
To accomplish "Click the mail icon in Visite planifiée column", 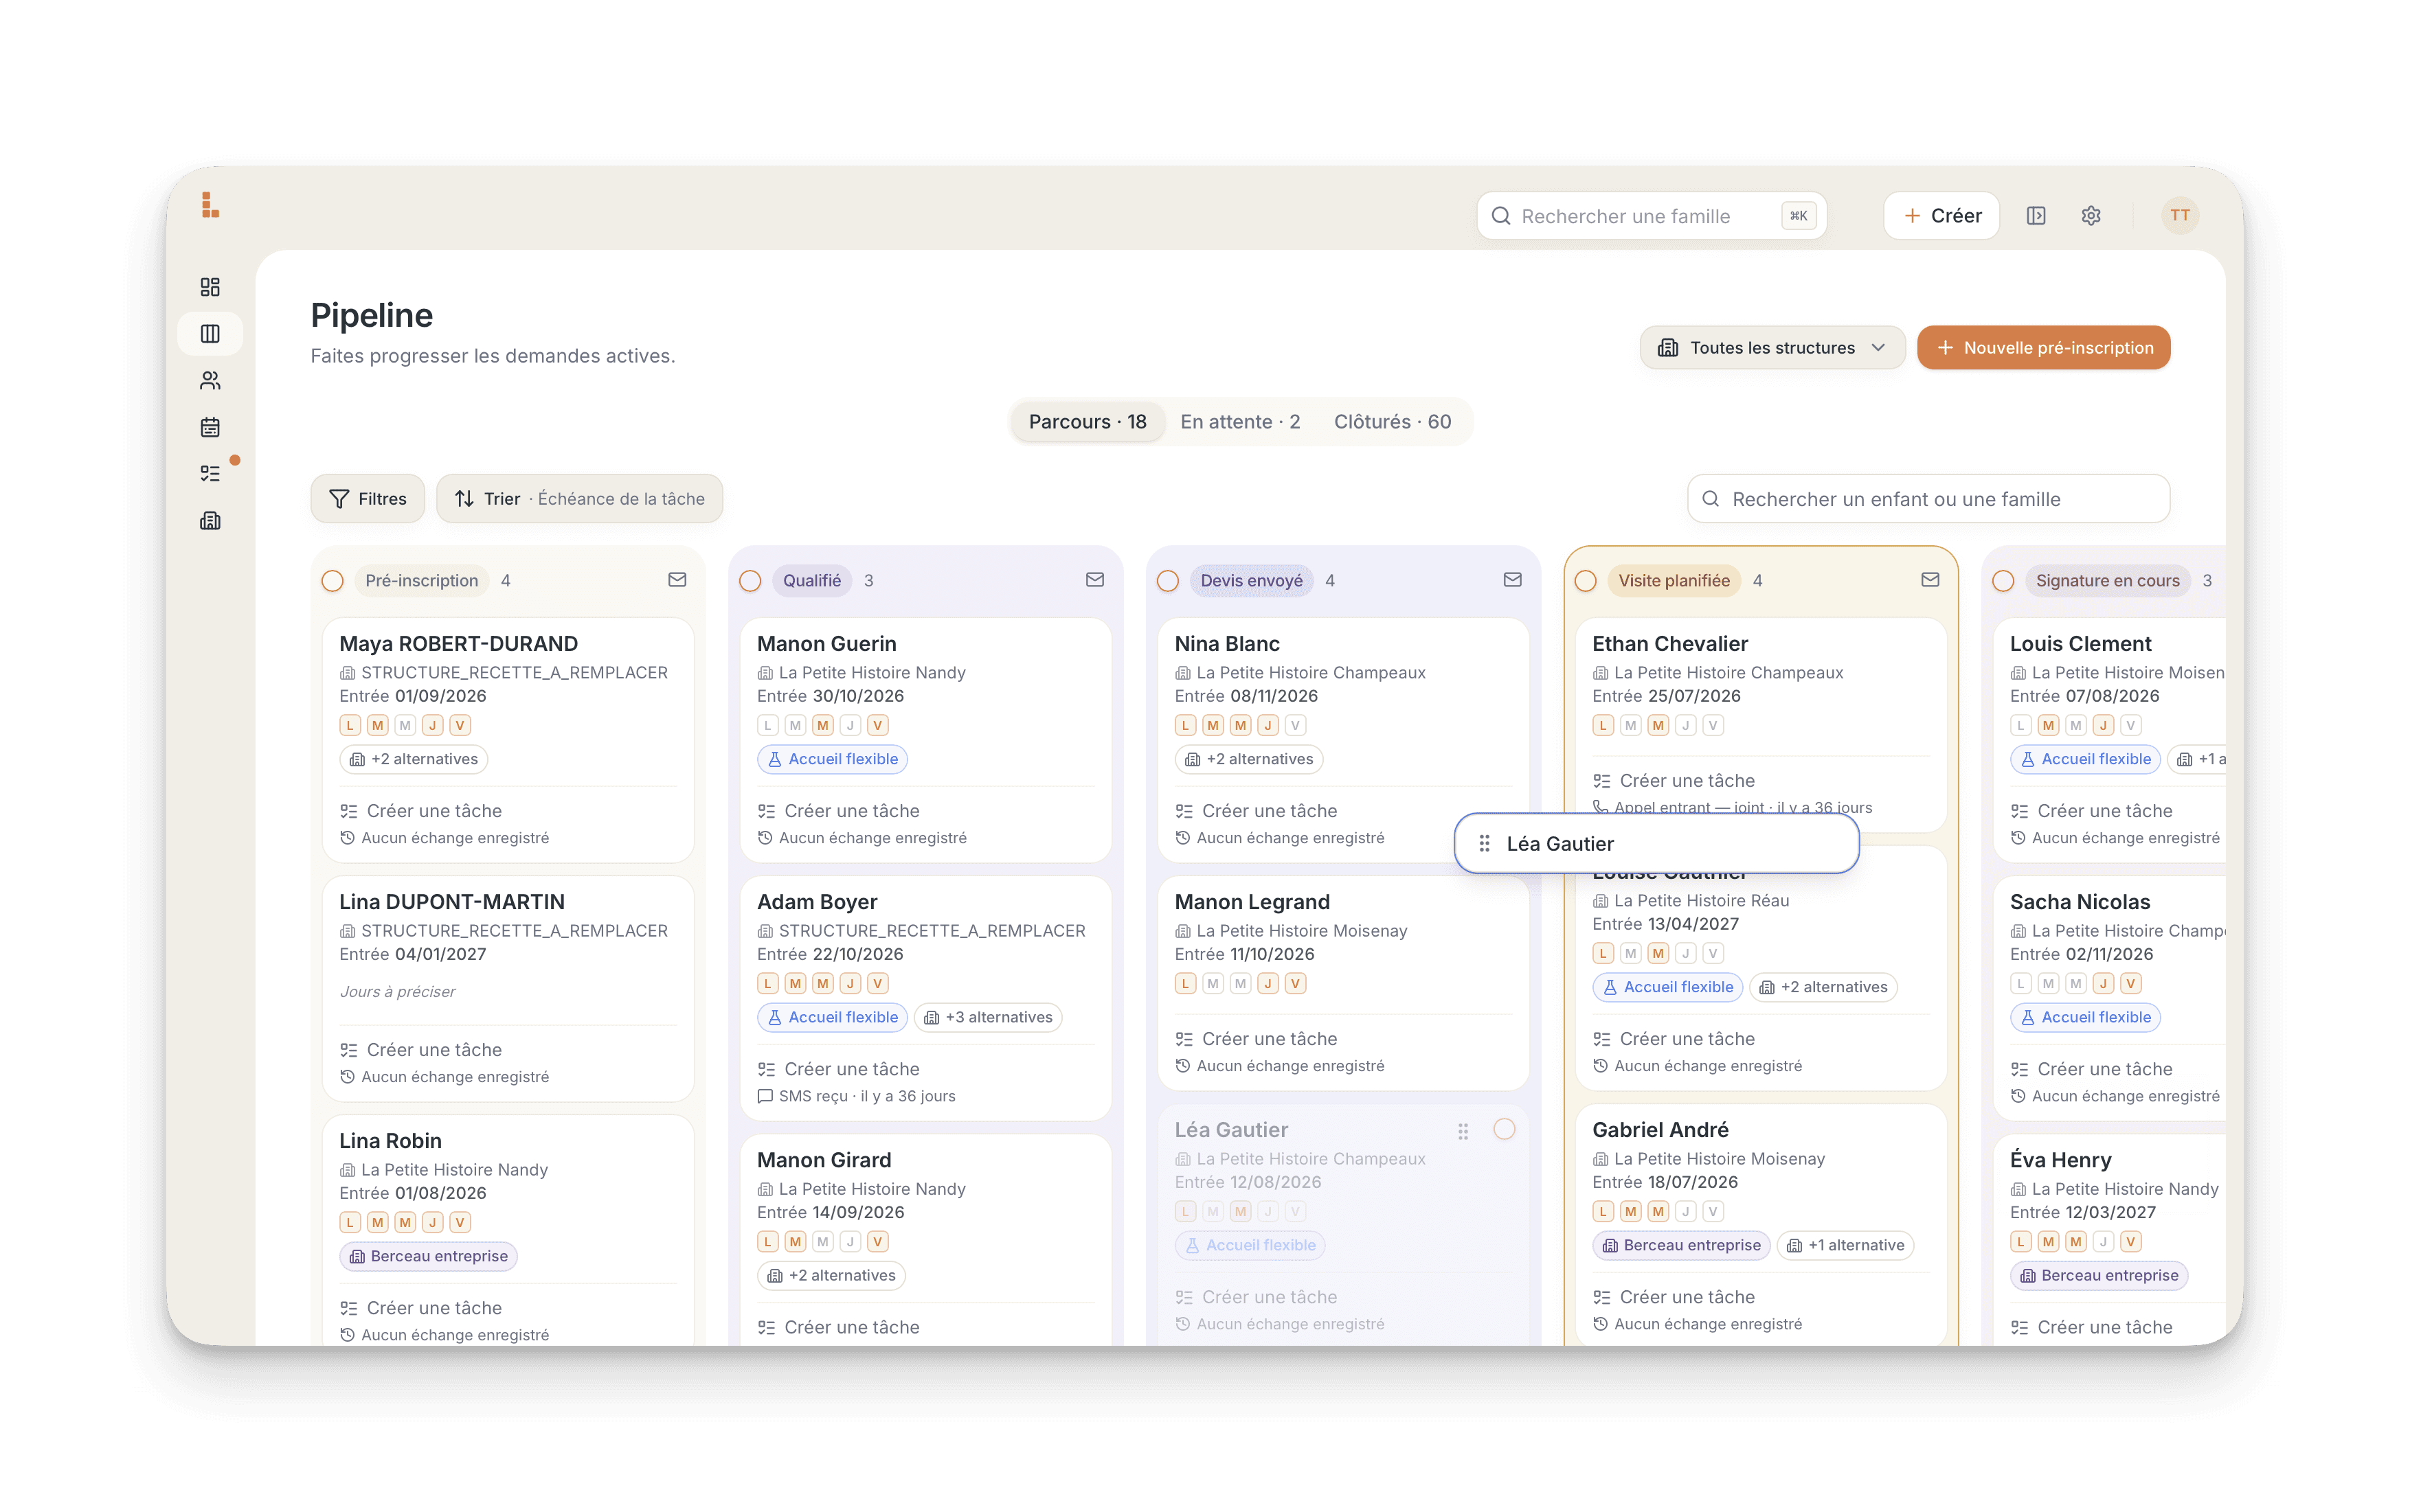I will 1930,580.
